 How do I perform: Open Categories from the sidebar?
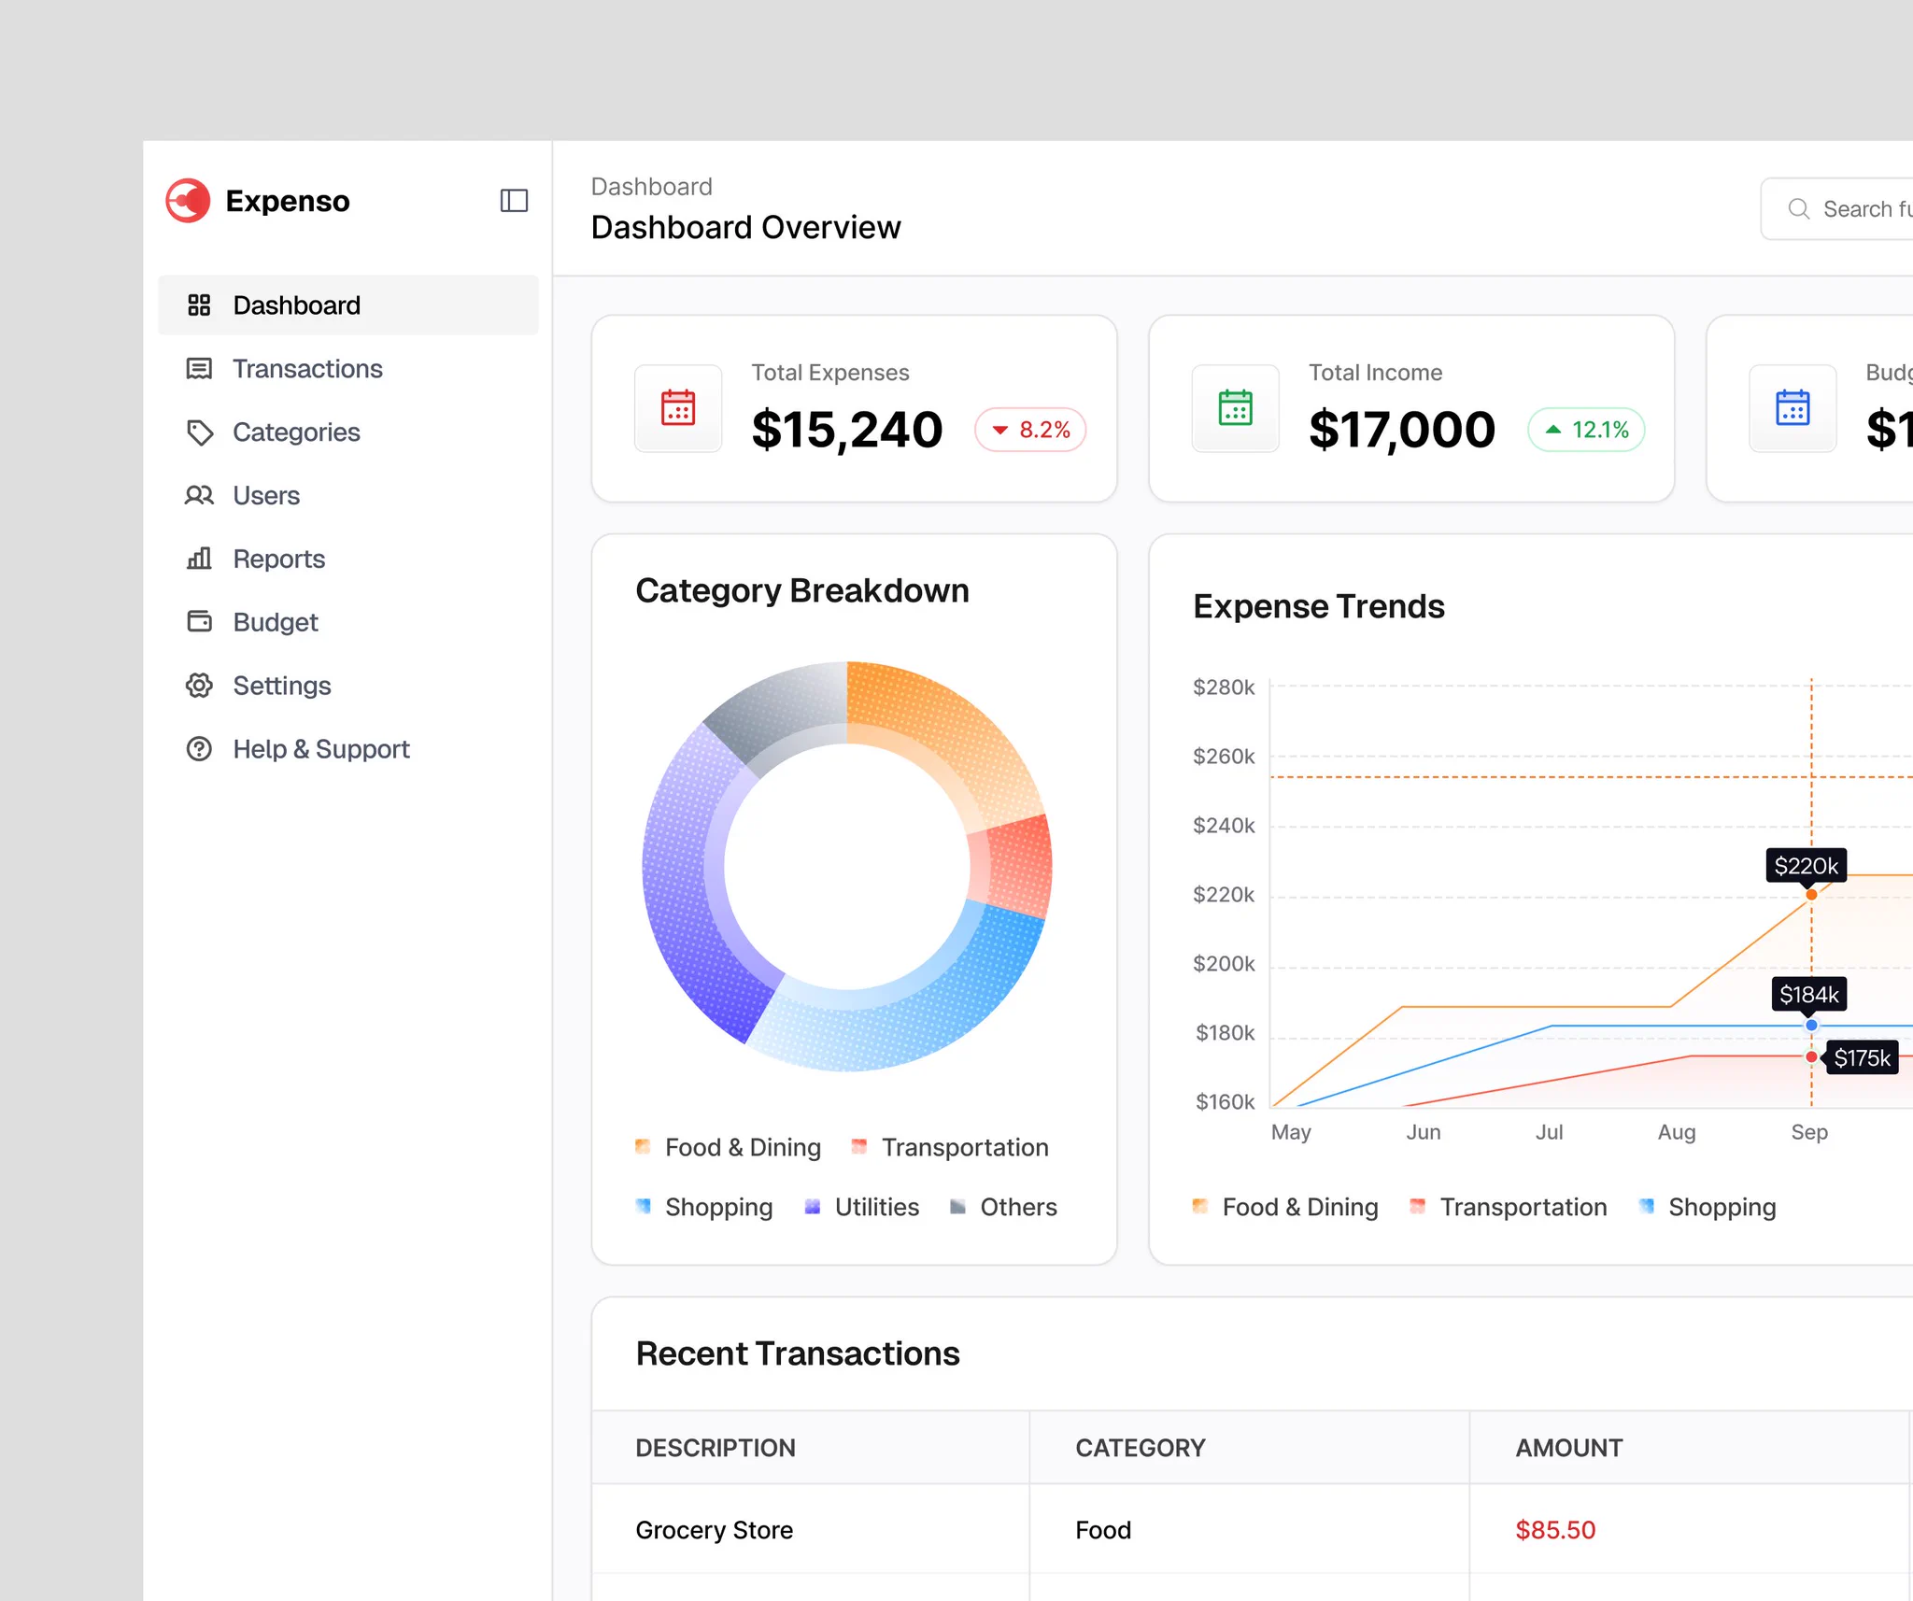coord(348,432)
